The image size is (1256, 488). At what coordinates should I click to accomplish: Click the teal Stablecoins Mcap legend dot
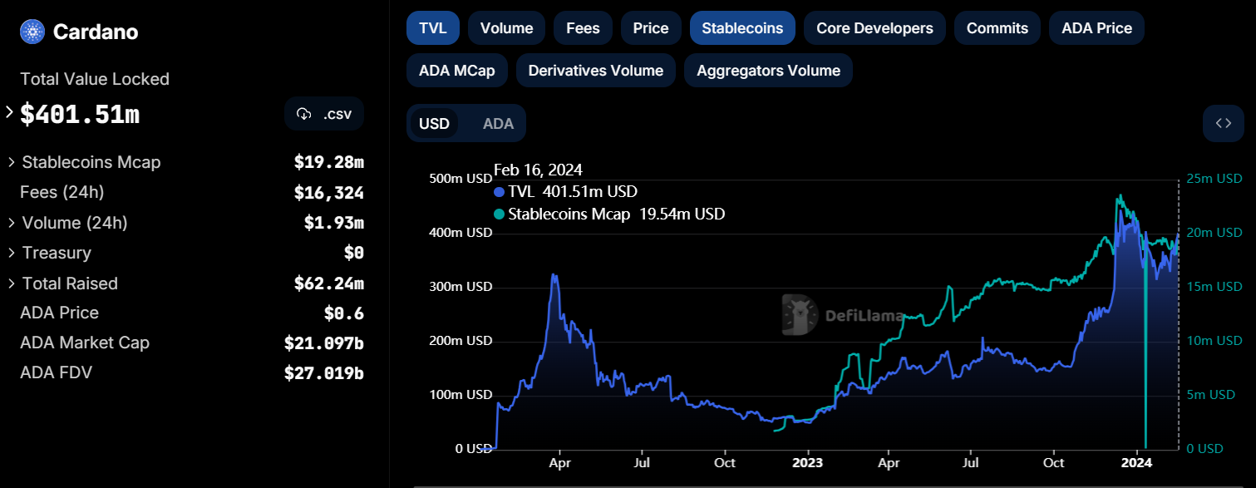pos(500,214)
